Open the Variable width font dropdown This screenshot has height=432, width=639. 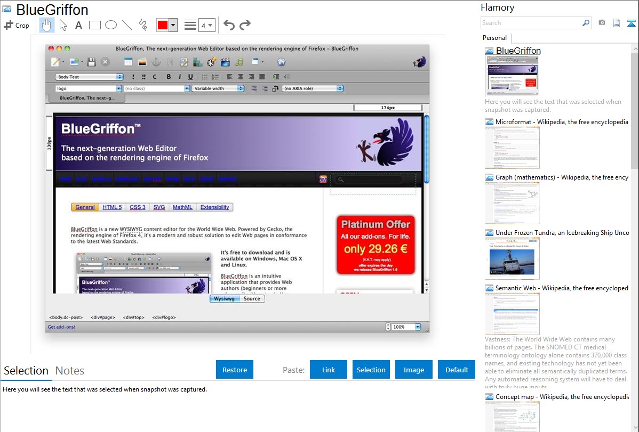click(218, 88)
